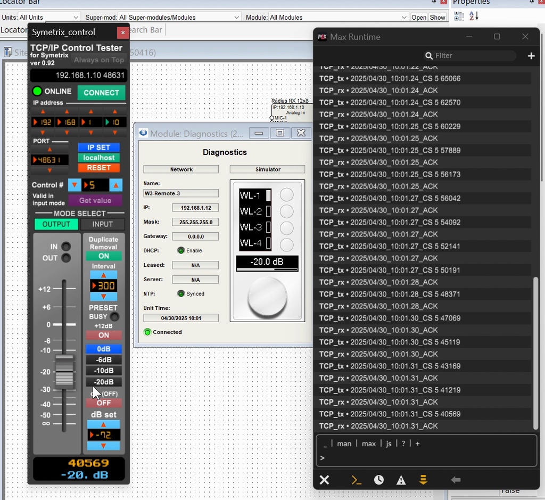Click the back arrow icon in Max console toolbar
Image resolution: width=545 pixels, height=500 pixels.
click(456, 480)
